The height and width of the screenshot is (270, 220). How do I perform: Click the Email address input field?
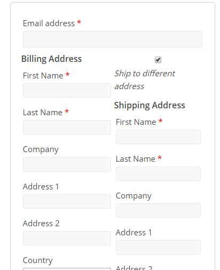click(113, 39)
